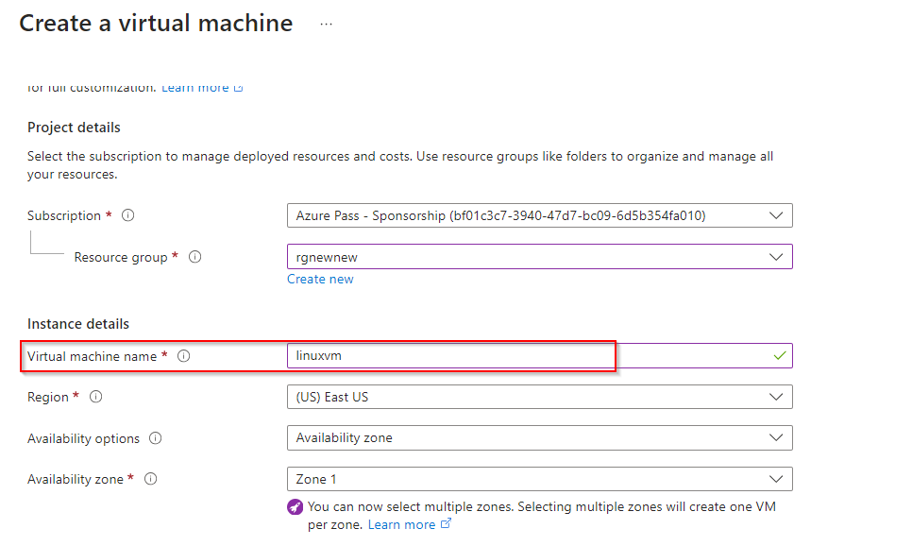Click the Virtual machine name input field

[529, 356]
